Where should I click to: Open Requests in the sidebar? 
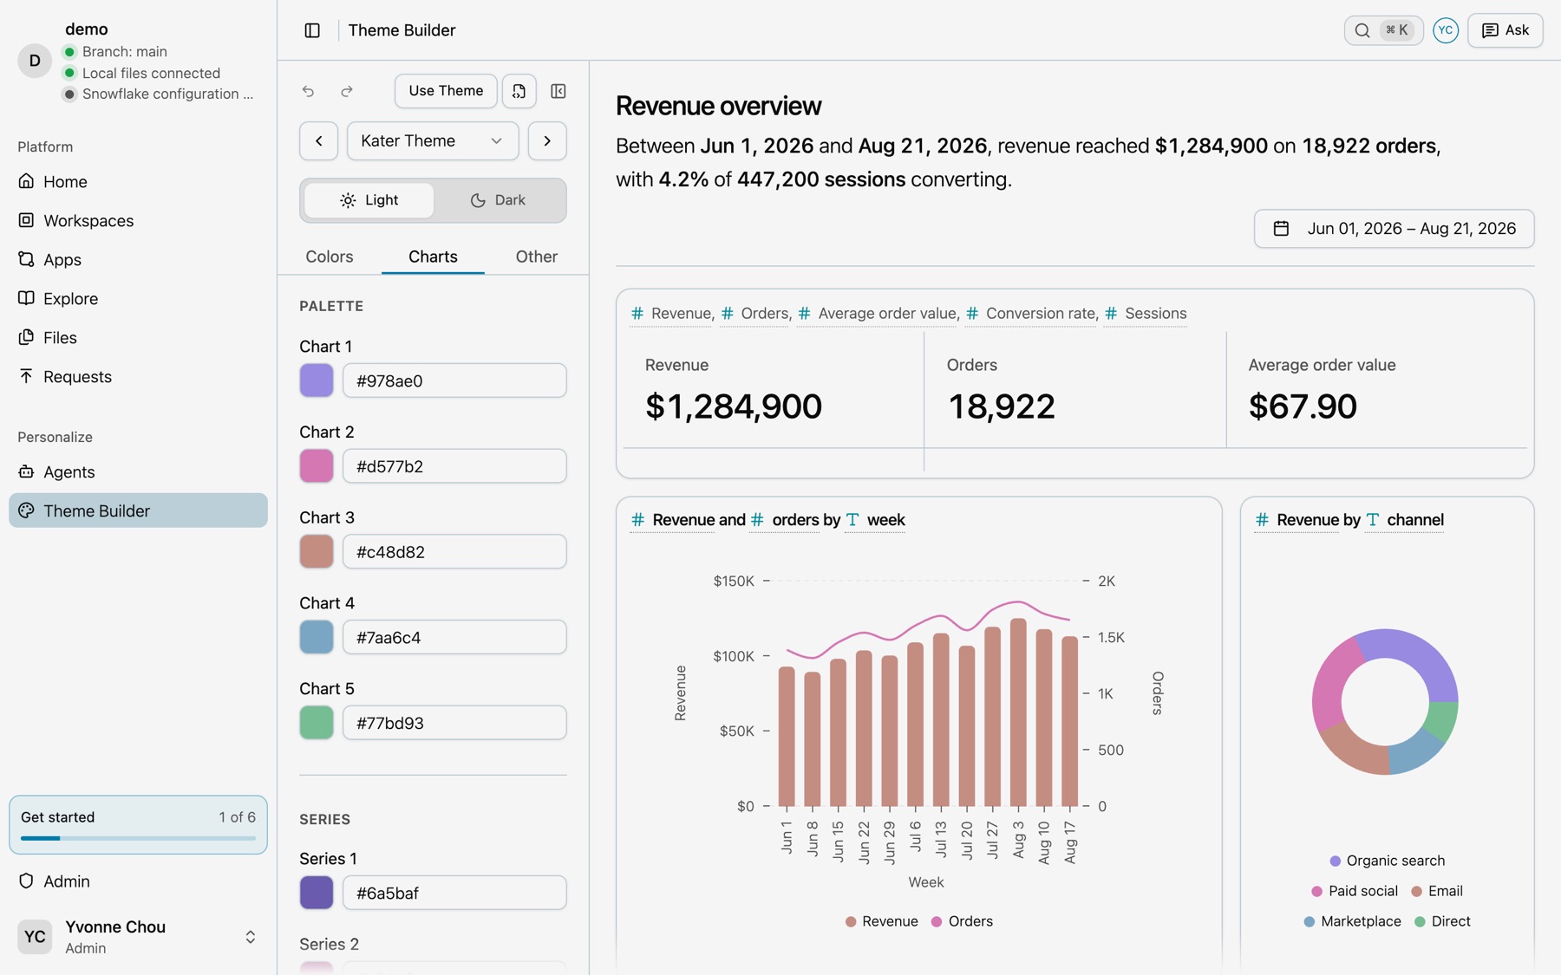(x=139, y=377)
